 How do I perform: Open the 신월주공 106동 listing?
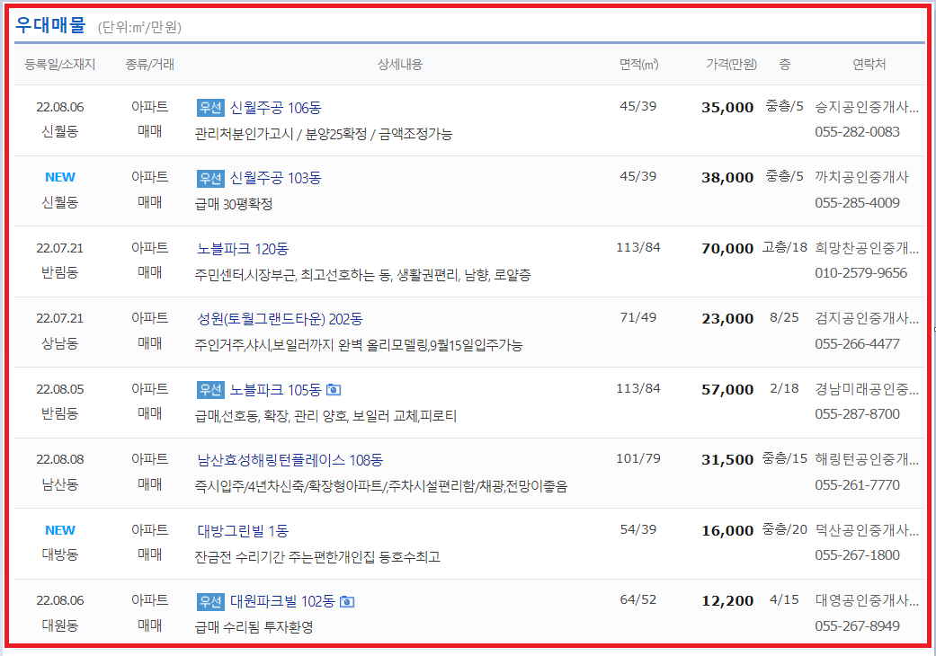(275, 108)
